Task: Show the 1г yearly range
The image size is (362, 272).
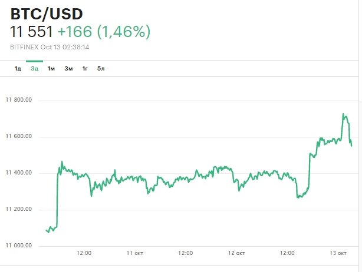Action: 85,69
